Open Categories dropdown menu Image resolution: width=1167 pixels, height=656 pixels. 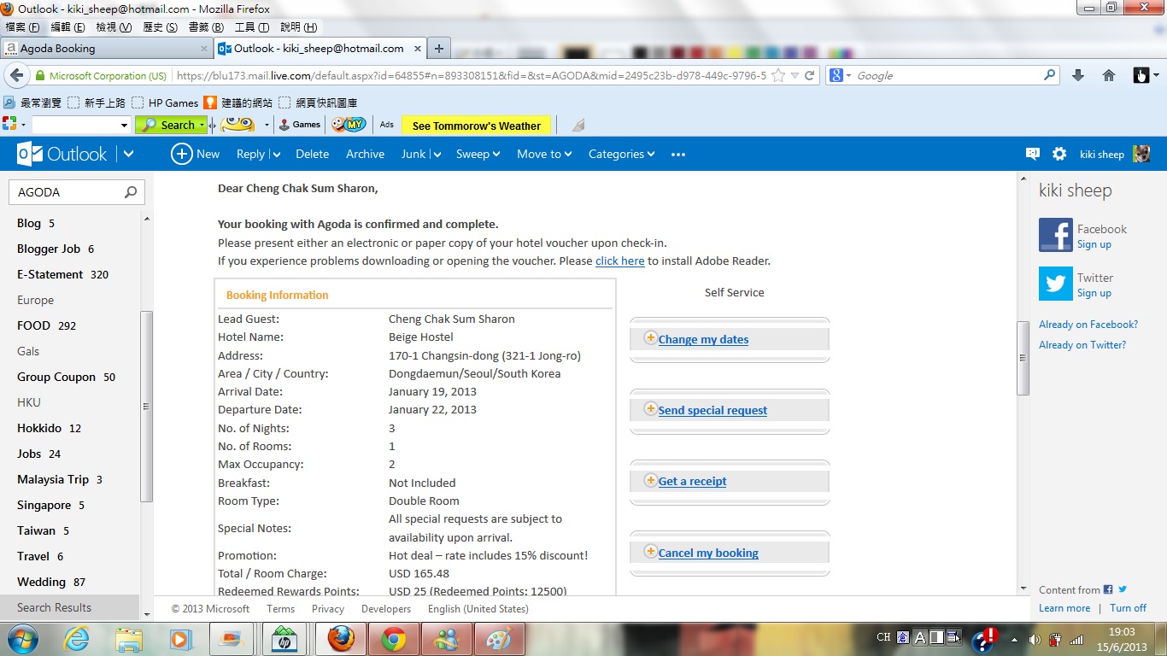(621, 154)
